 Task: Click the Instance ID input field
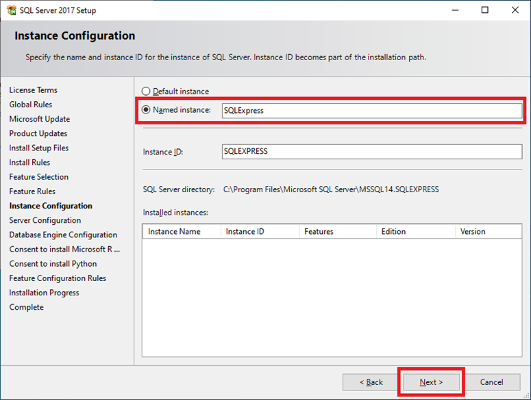pos(372,151)
